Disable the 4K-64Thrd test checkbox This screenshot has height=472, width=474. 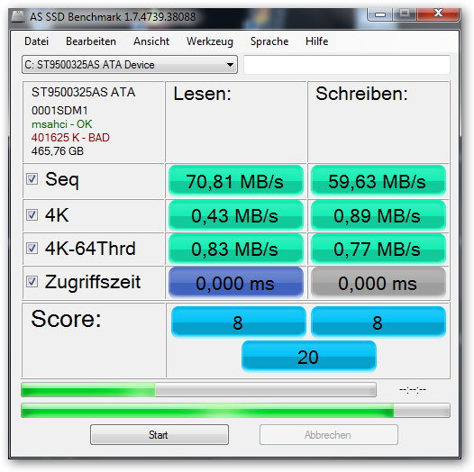click(32, 248)
